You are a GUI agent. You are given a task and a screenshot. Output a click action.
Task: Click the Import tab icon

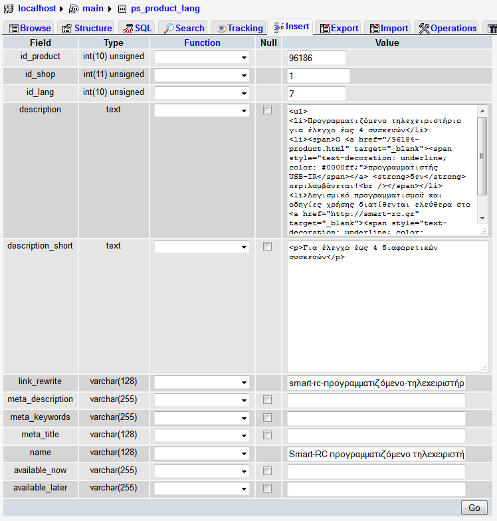(375, 29)
